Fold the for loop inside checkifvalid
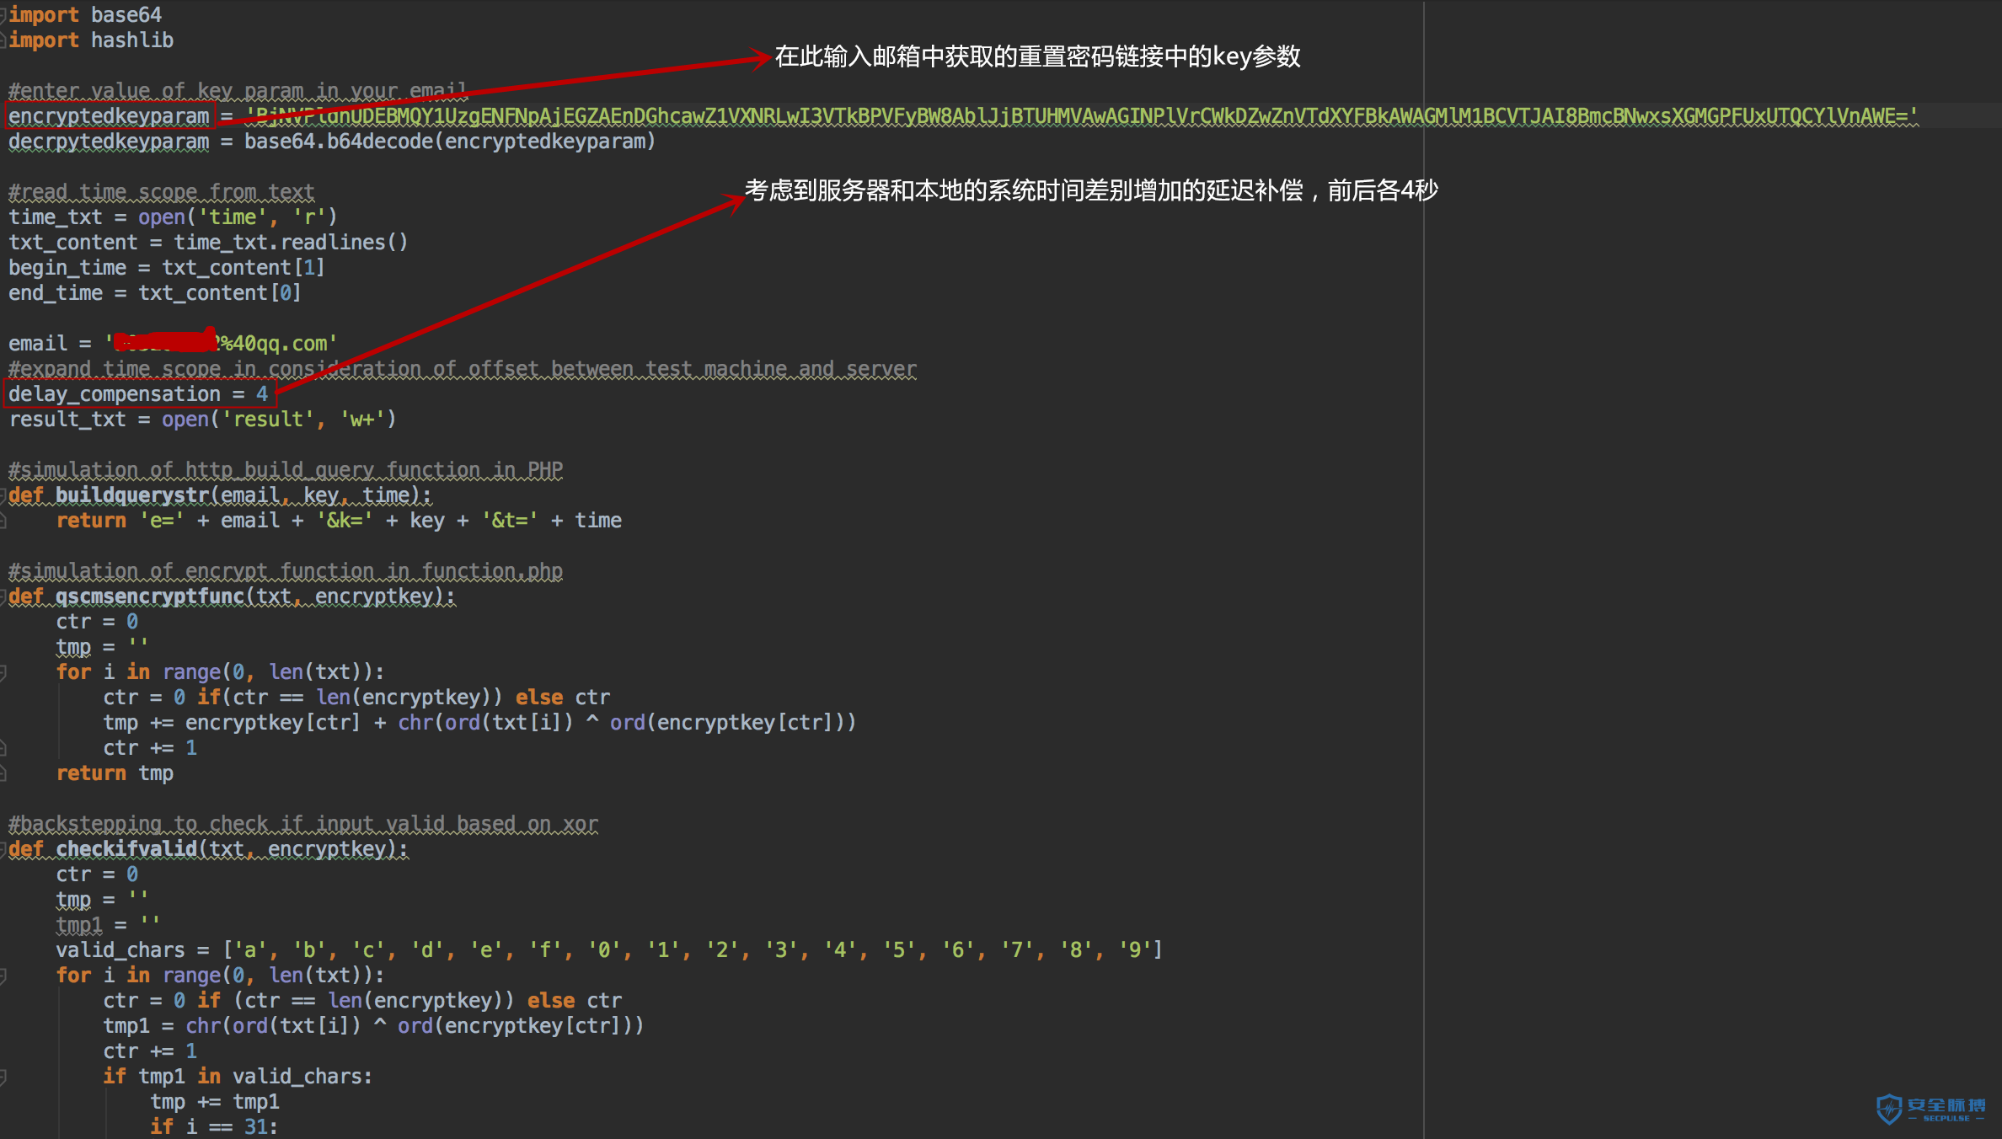The width and height of the screenshot is (2002, 1139). [3, 976]
